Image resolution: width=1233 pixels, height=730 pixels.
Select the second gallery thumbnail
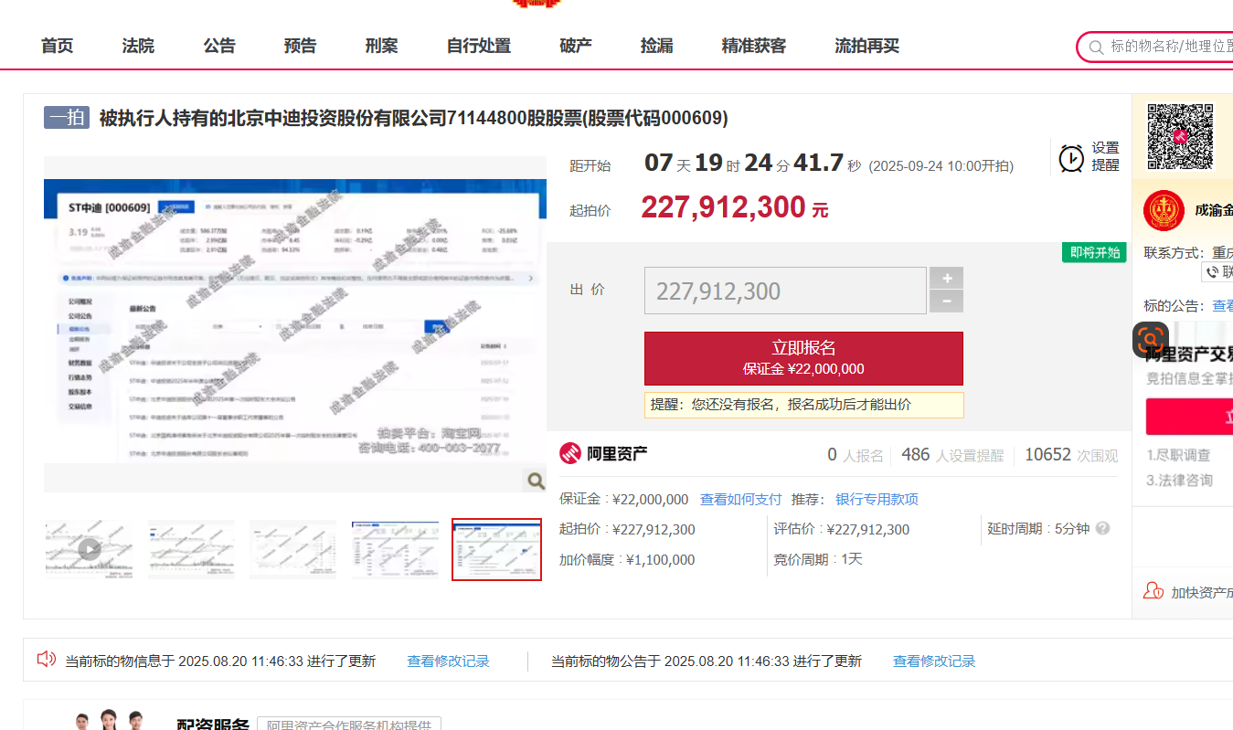[192, 549]
